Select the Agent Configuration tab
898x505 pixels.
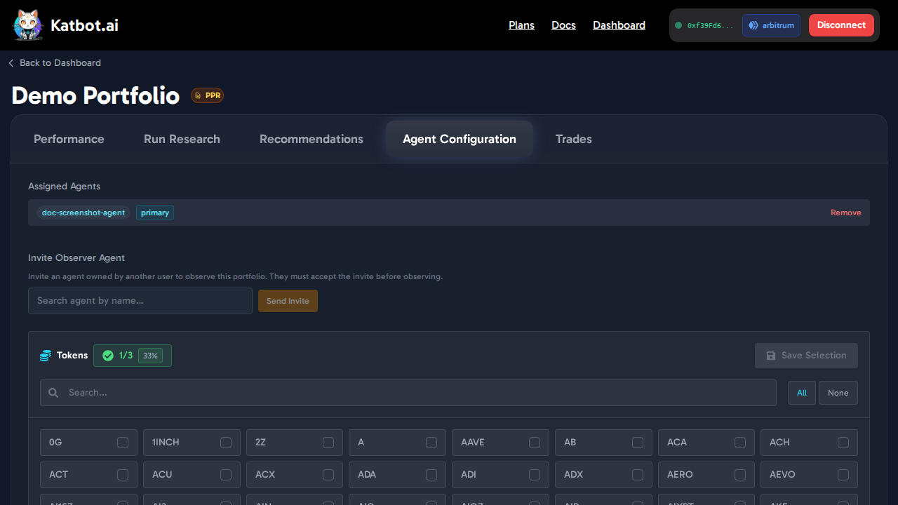coord(460,139)
